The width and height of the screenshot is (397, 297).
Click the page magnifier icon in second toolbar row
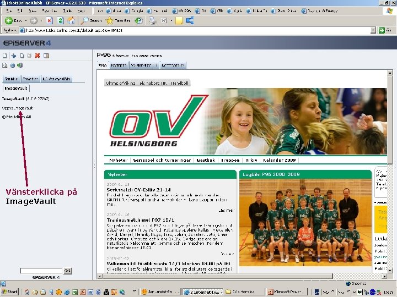pyautogui.click(x=4, y=65)
